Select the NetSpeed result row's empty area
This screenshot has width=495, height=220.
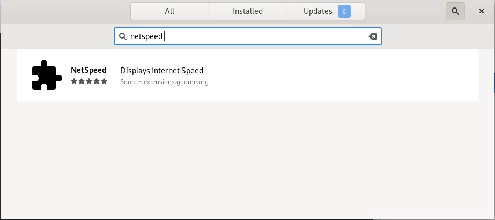[x=341, y=75]
